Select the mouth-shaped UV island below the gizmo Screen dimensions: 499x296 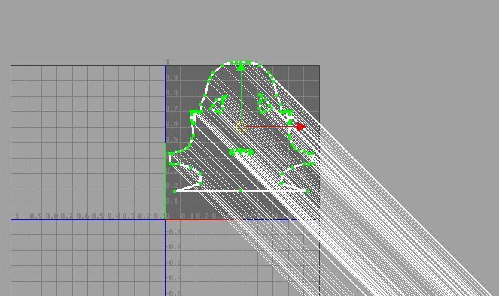tap(242, 152)
